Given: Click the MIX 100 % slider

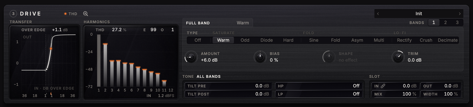Looking at the screenshot, I should point(394,94).
